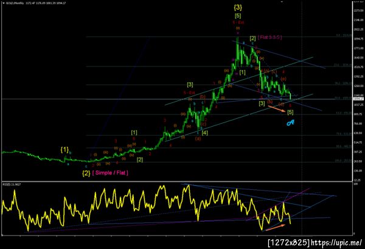This screenshot has width=365, height=249.
Task: Click the magenta [ Flat 3-3-5 ] annotation
Action: click(x=269, y=37)
